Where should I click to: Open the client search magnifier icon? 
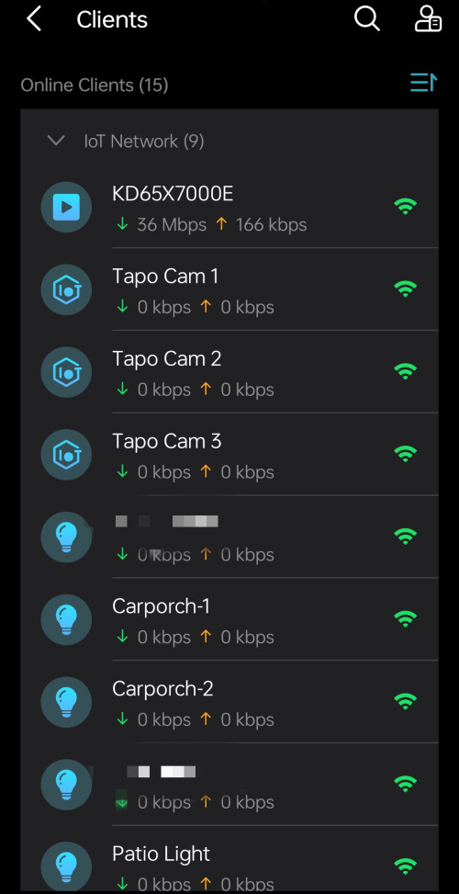[367, 19]
